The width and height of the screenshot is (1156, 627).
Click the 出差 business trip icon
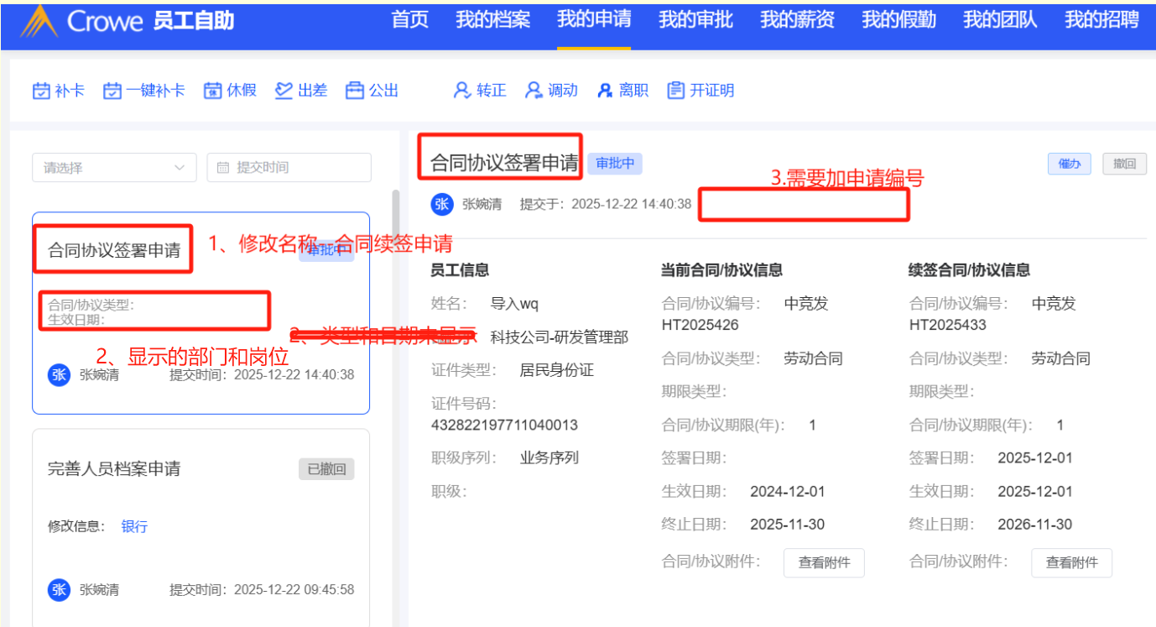284,91
